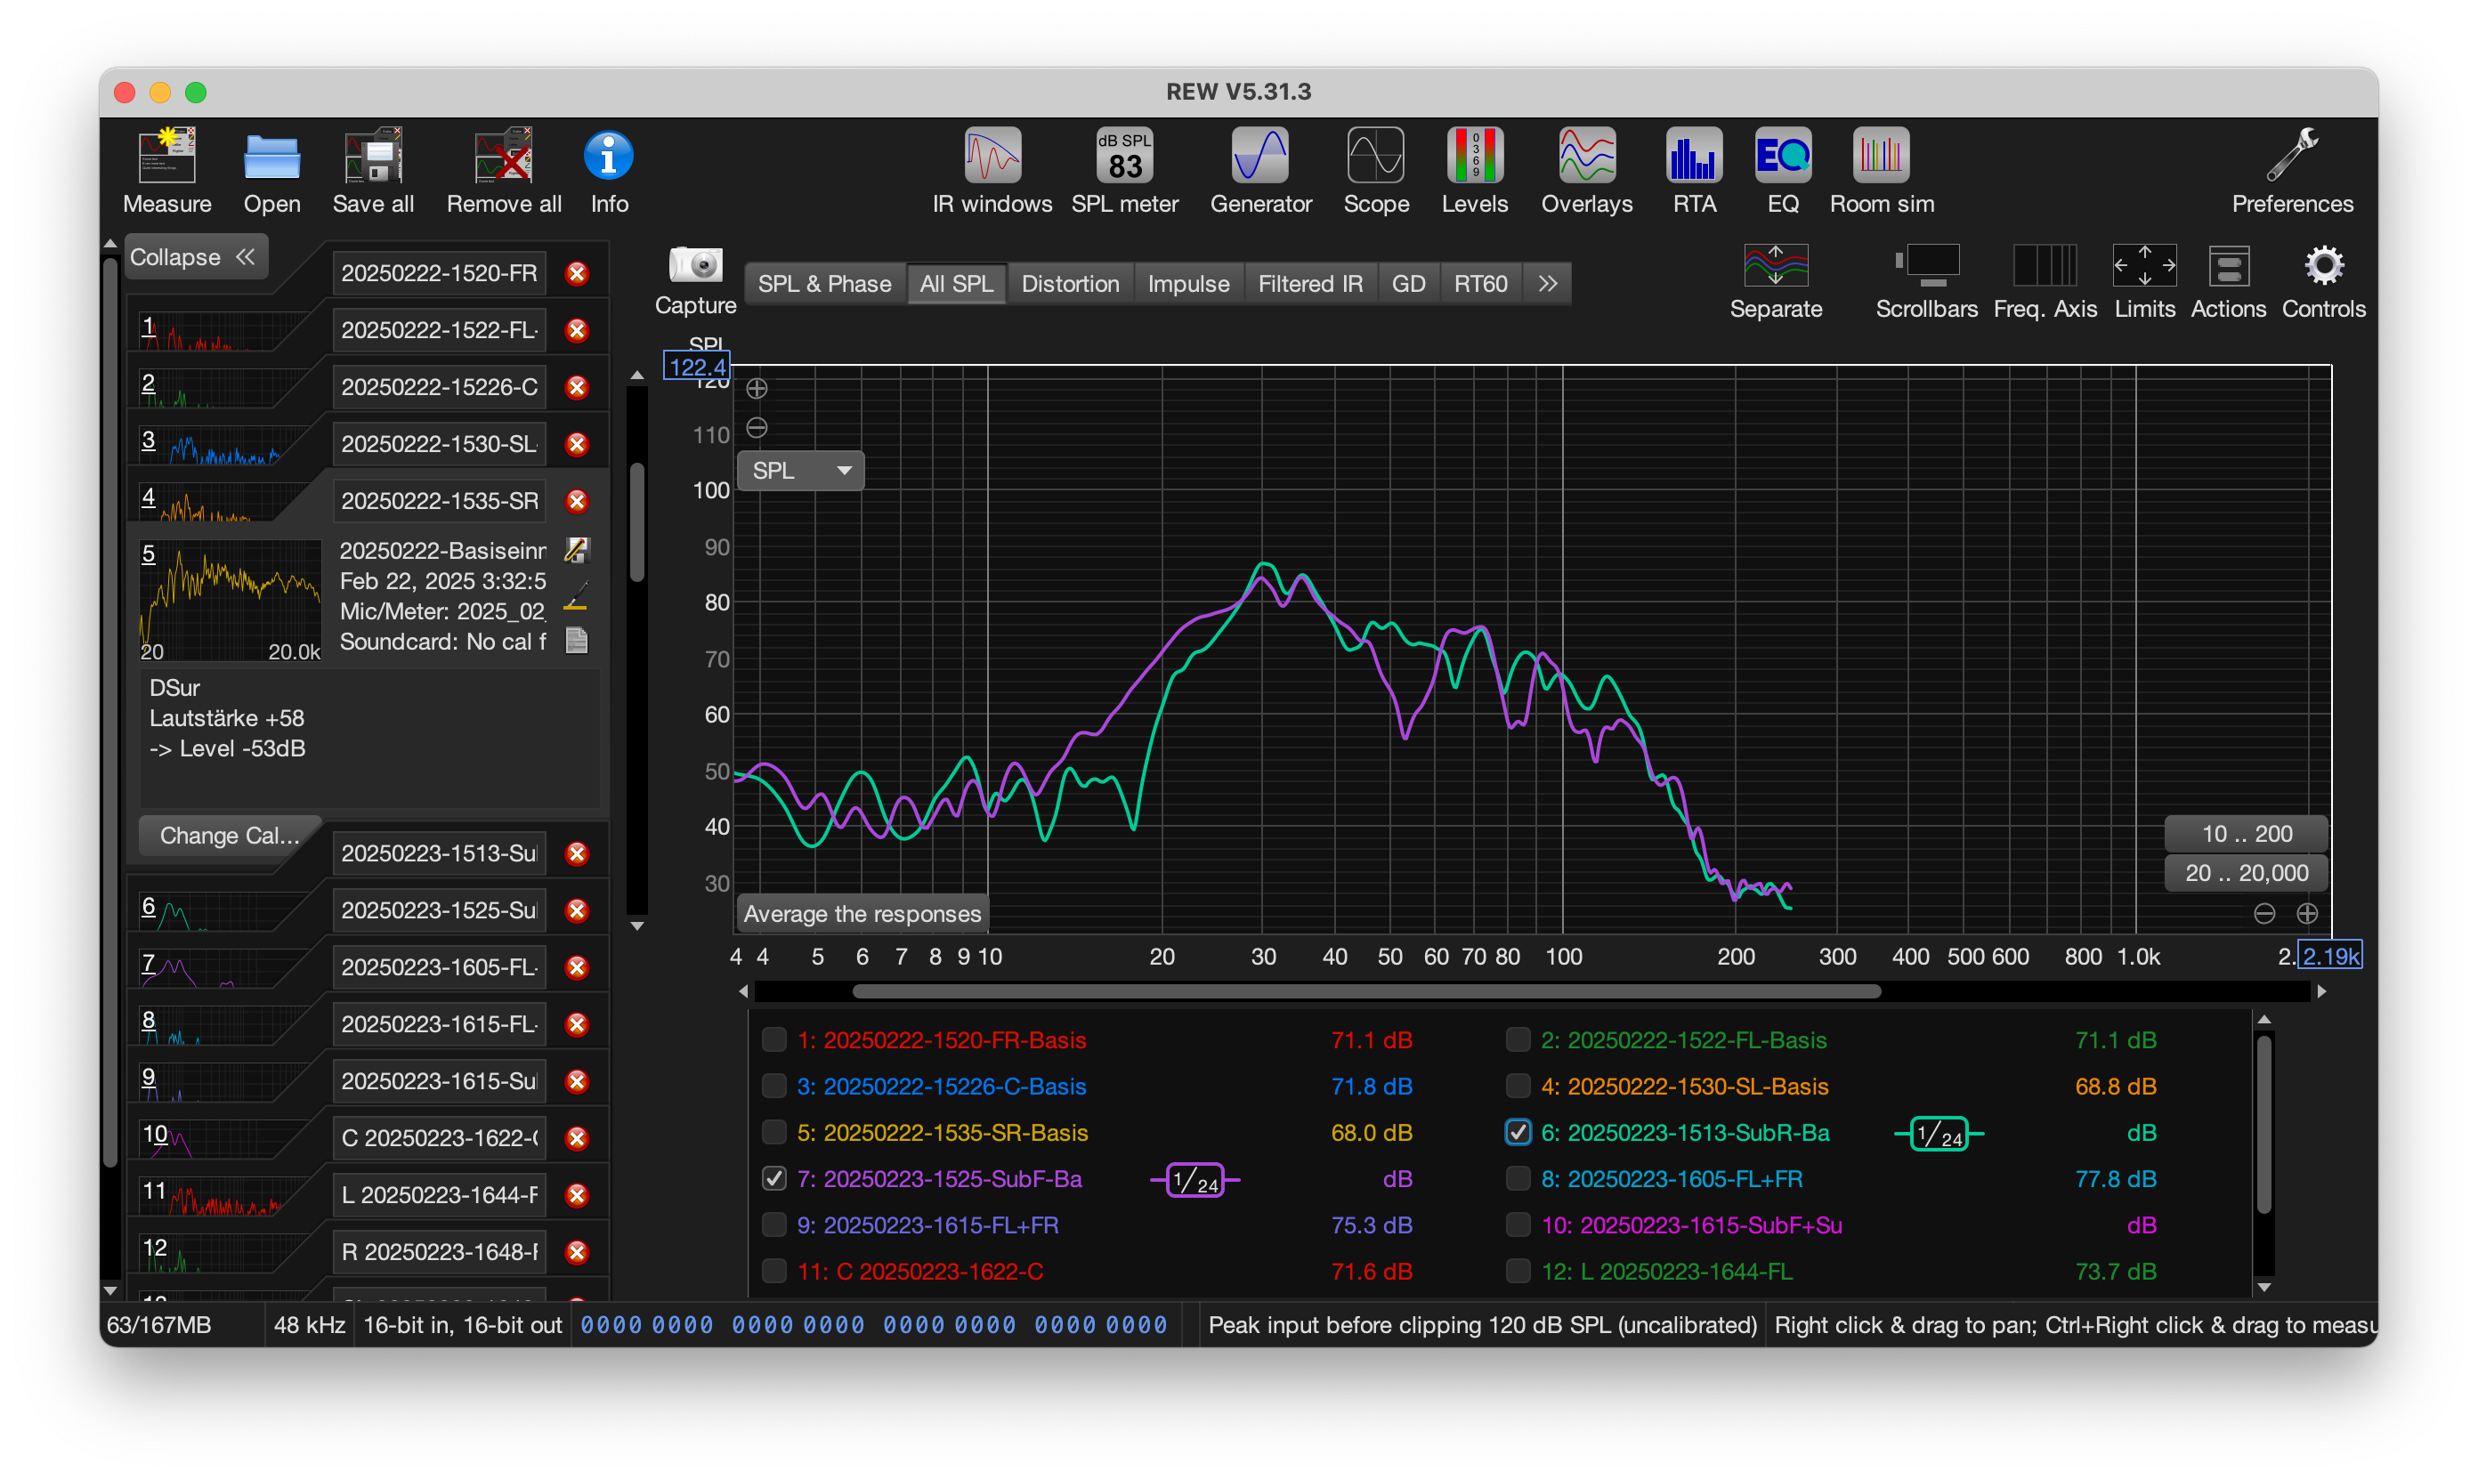The image size is (2478, 1479).
Task: Click the horizontal frequency scrollbar thumb
Action: tap(1365, 991)
